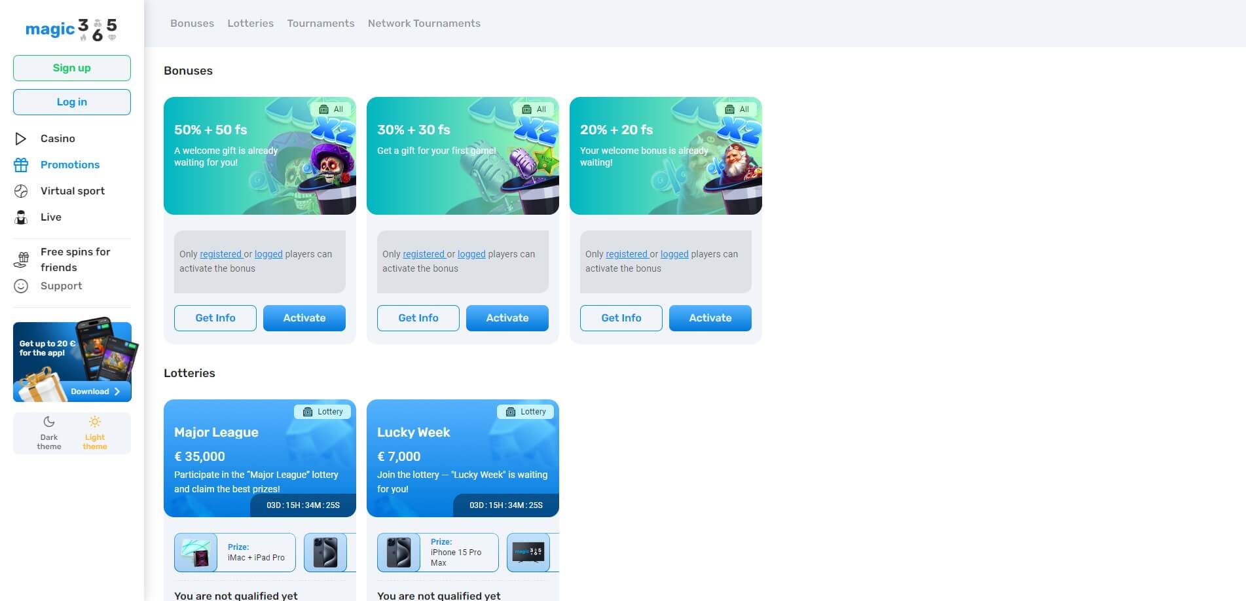Viewport: 1246px width, 601px height.
Task: Open Support in the sidebar
Action: [62, 286]
